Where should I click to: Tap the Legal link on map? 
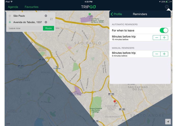(x=8, y=124)
